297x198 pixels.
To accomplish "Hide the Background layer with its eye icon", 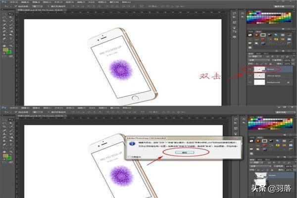I will point(251,83).
